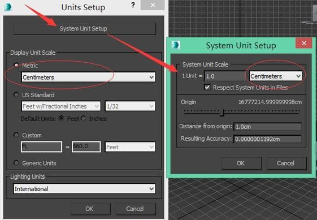The width and height of the screenshot is (317, 220).
Task: Open System Unit Setup button
Action: pos(85,28)
